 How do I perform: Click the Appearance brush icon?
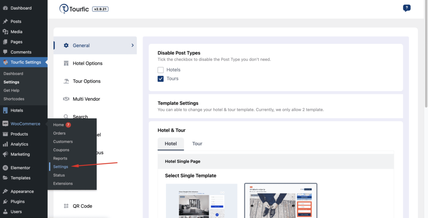coord(5,191)
